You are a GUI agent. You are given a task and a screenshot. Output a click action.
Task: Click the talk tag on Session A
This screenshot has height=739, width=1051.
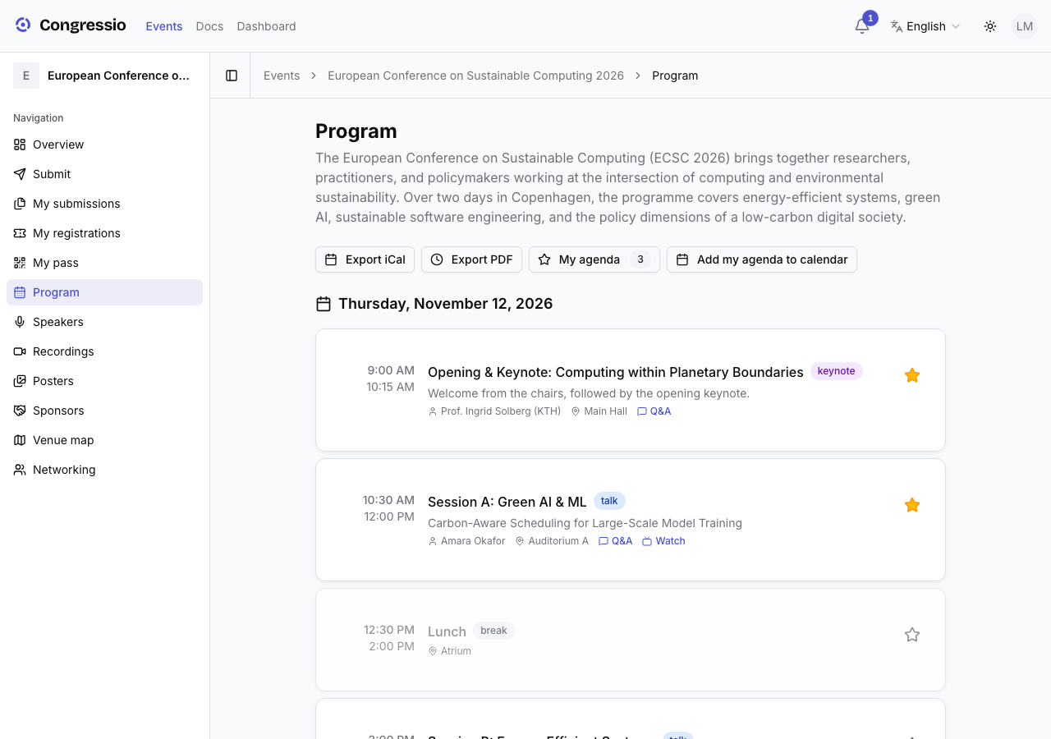click(609, 501)
